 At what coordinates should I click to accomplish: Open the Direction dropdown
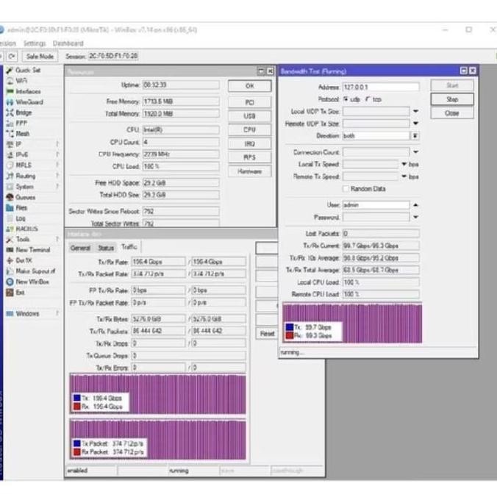coord(415,136)
